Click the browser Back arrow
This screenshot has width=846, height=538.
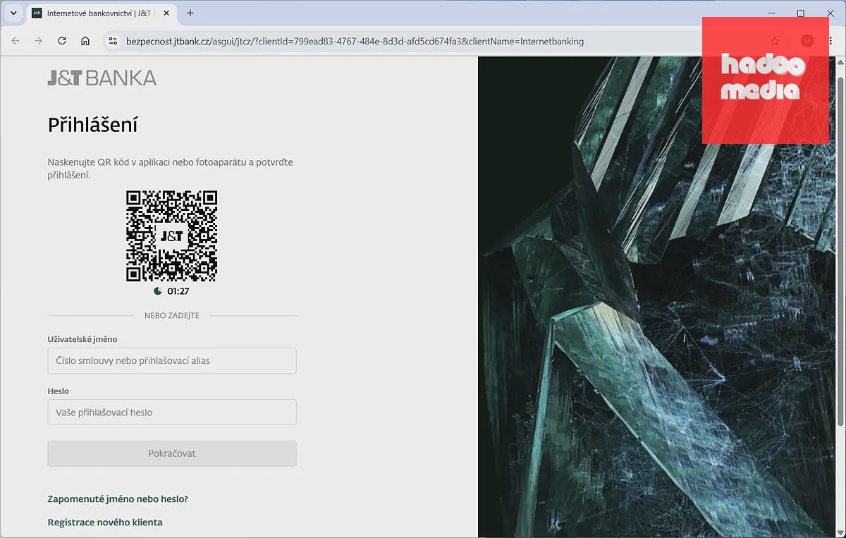(16, 41)
